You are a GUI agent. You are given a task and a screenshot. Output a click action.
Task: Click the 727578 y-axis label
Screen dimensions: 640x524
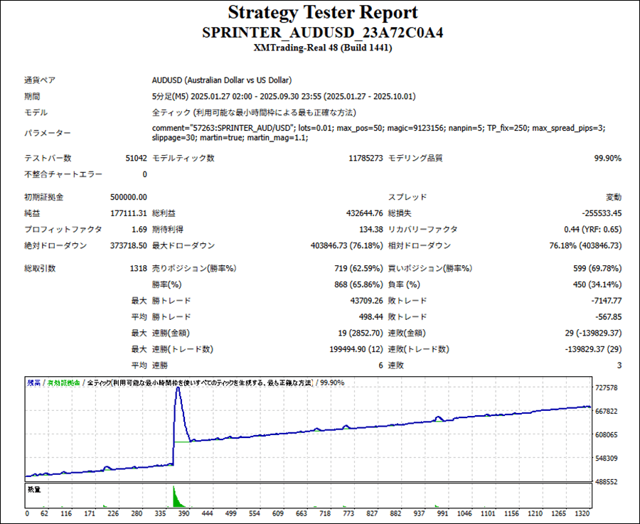609,387
